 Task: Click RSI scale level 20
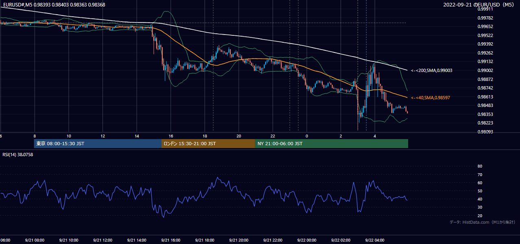(480, 216)
